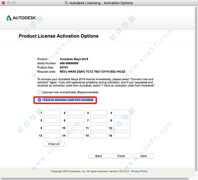
Task: Click the product key "657H1"
Action: [64, 67]
